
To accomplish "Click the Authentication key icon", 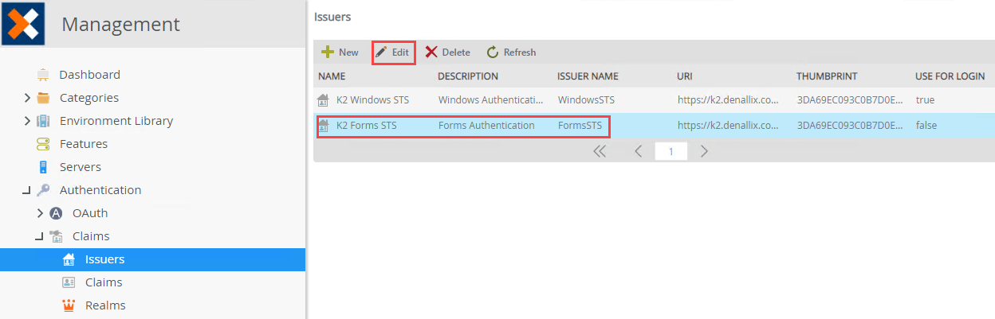I will click(x=43, y=190).
